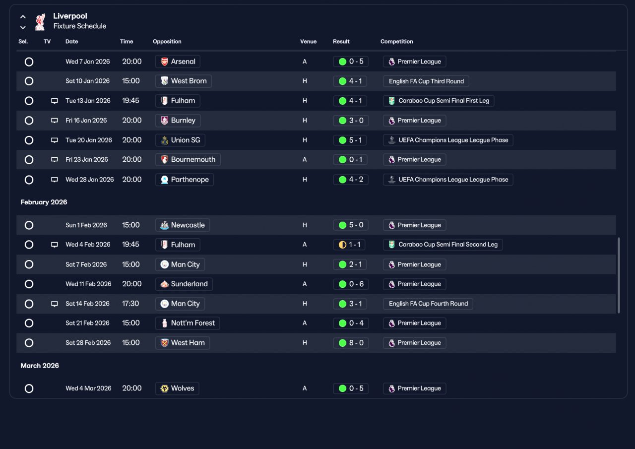Click the date Sat 28 Feb 2026
Screen dimensions: 635x449
point(88,343)
